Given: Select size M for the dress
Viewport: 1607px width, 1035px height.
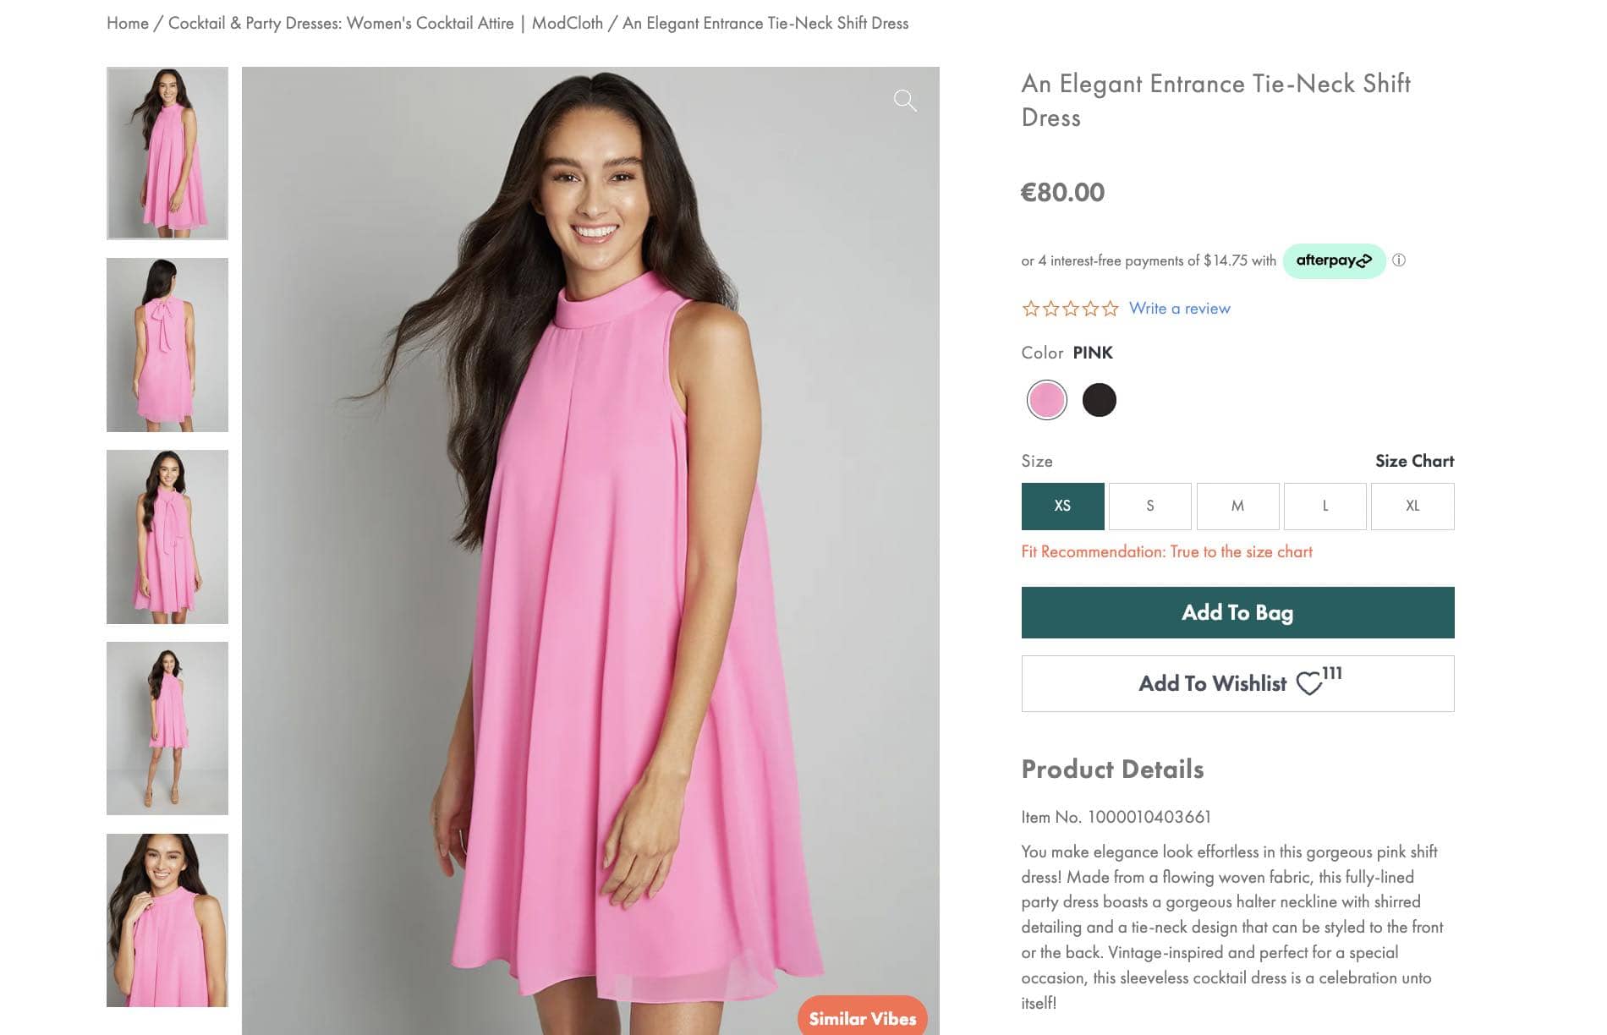Looking at the screenshot, I should (x=1237, y=506).
